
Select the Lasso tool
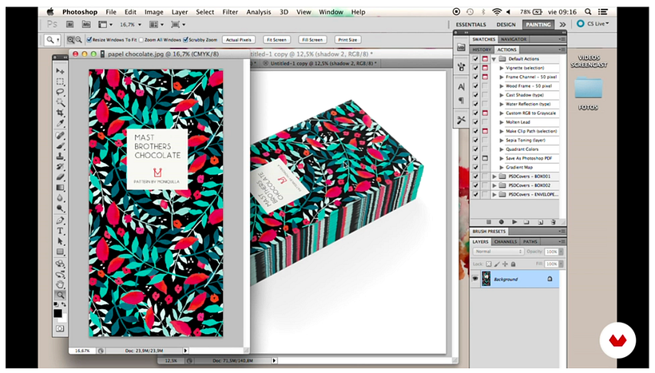pyautogui.click(x=60, y=92)
